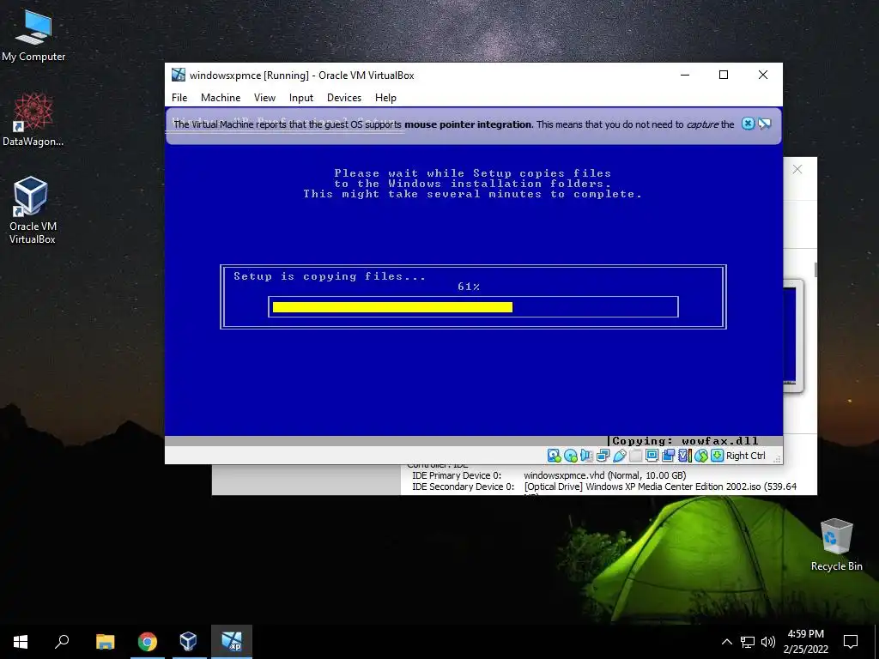Open the Devices menu

344,98
